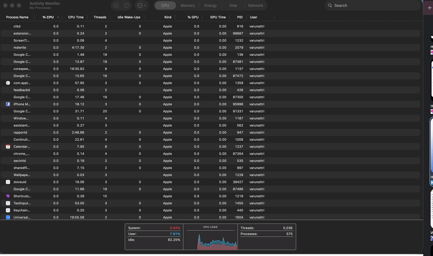This screenshot has width=433, height=256.
Task: Sort by GPU Time column header
Action: pyautogui.click(x=218, y=17)
